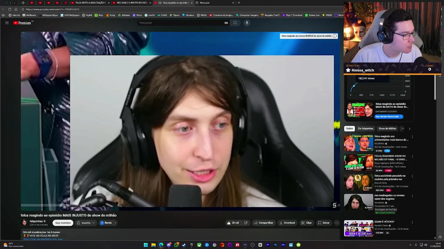
Task: Switch to RED DEAD 2 A 900 FPS tab
Action: (x=132, y=3)
